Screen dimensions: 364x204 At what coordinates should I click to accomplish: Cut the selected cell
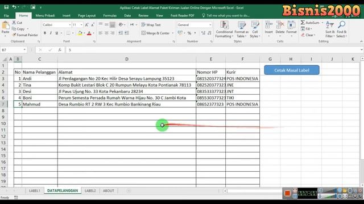click(17, 23)
